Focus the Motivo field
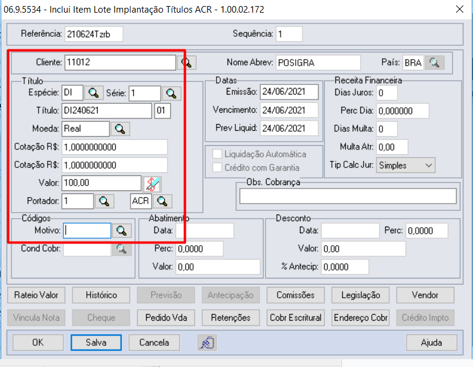Screen dimensions: 473x367 (87, 231)
